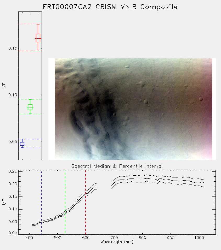The height and width of the screenshot is (250, 221).
Task: Select the red dashed wavelength line
Action: pyautogui.click(x=86, y=202)
